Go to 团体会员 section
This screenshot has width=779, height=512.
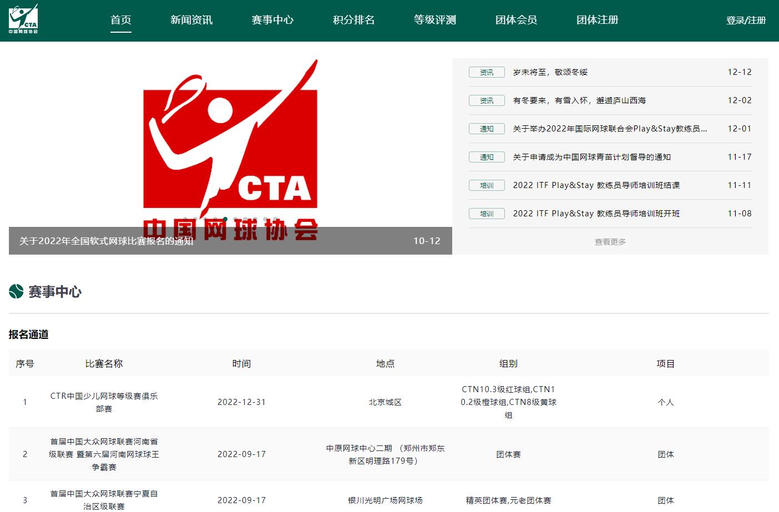[515, 20]
